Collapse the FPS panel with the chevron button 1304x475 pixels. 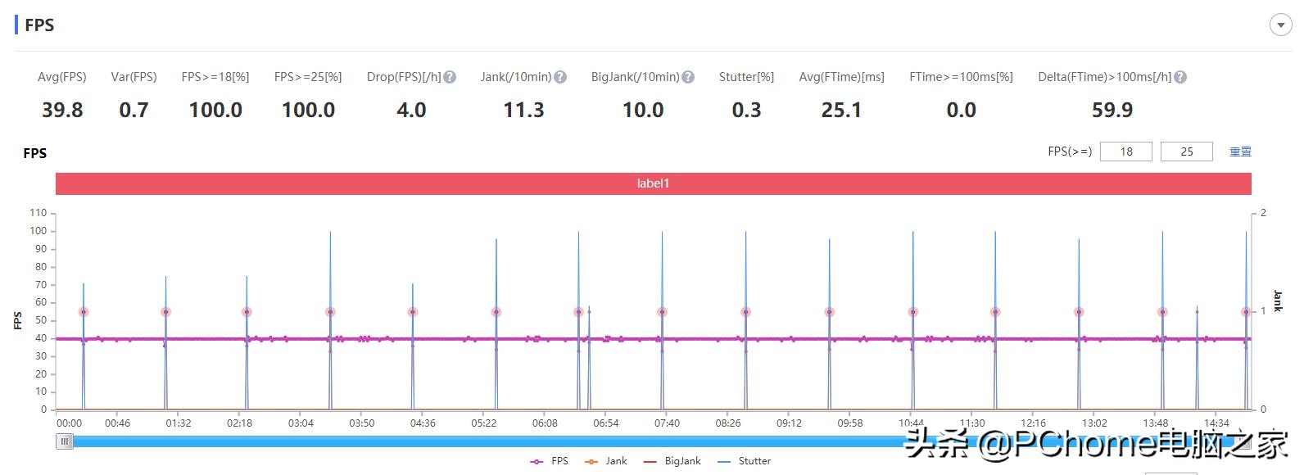click(1280, 25)
